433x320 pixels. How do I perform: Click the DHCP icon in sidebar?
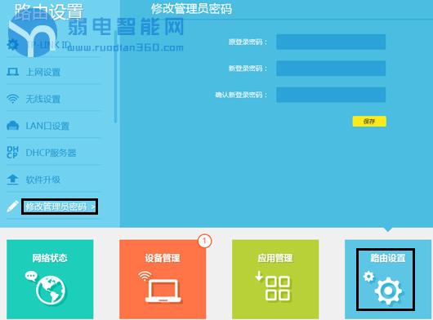click(x=12, y=153)
